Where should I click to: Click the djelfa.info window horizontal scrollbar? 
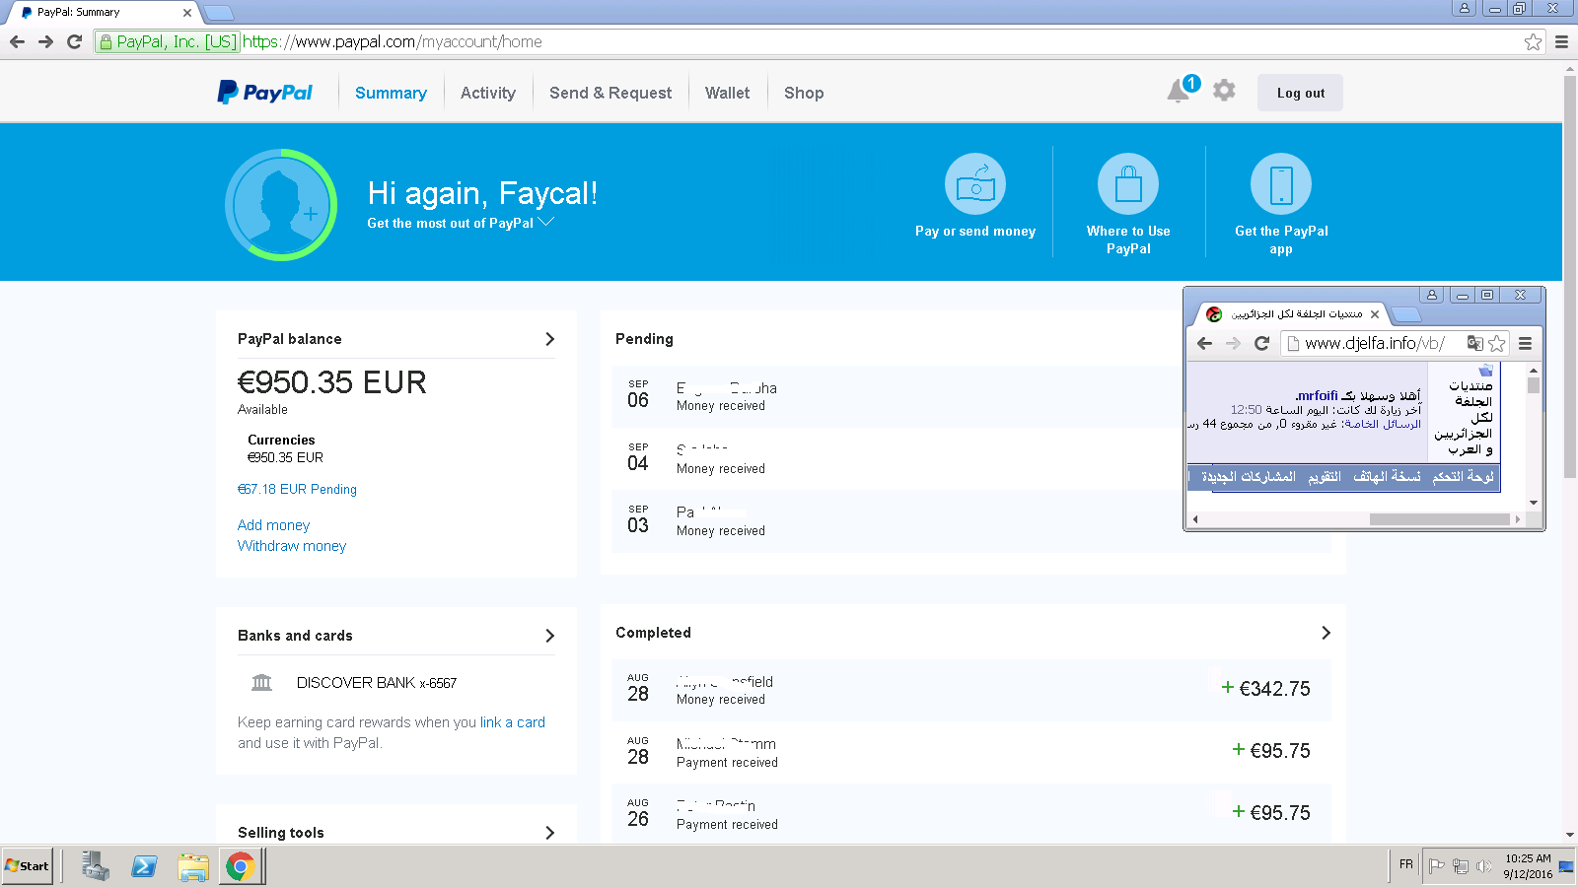tap(1440, 518)
